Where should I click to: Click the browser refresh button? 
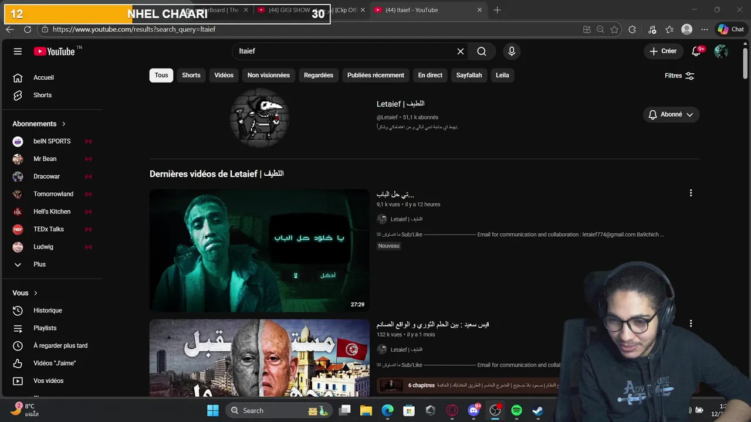click(x=28, y=29)
